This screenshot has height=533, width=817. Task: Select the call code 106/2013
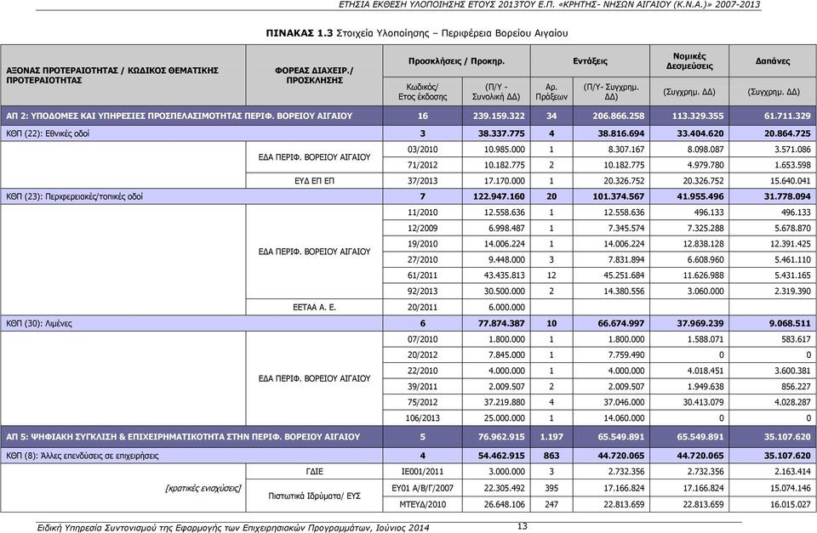pos(423,418)
